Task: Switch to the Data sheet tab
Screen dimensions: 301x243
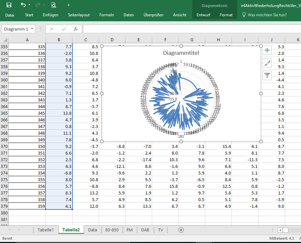Action: click(x=92, y=230)
